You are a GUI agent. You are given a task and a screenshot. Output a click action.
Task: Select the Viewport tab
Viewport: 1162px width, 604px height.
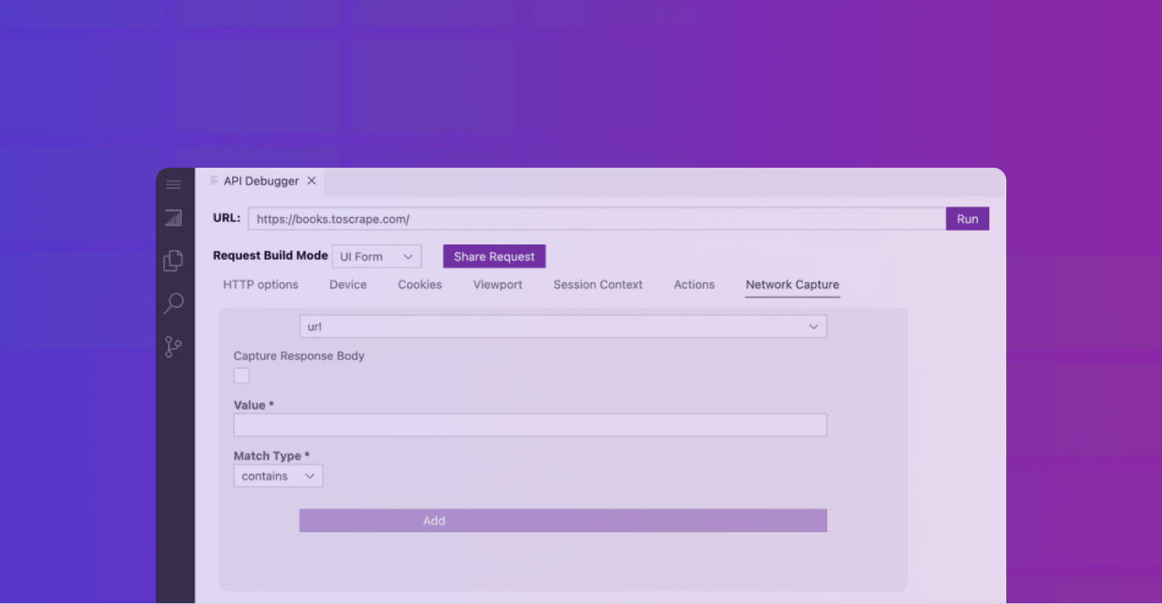497,285
